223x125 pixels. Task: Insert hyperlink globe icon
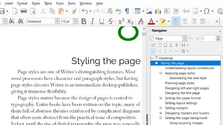(220, 11)
